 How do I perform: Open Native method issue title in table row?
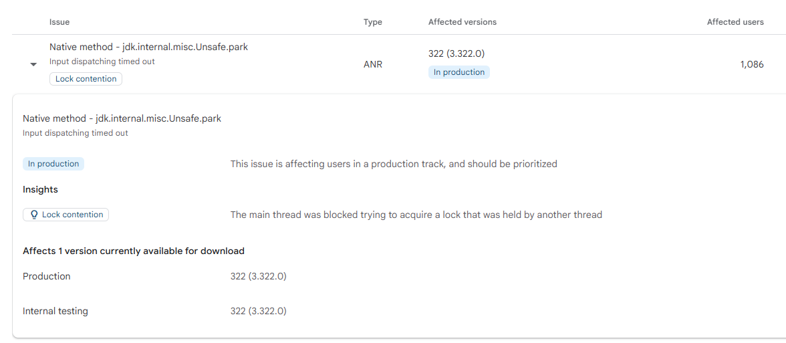point(148,47)
